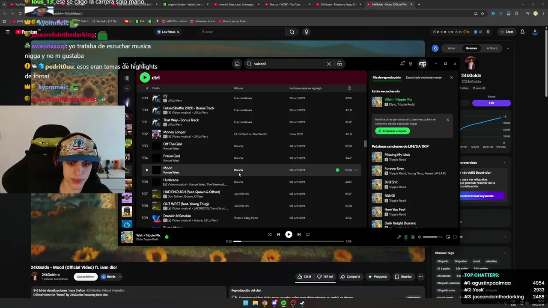
Task: Toggle the saved checkmark for Wish - Trippie Mix
Action: point(167,237)
